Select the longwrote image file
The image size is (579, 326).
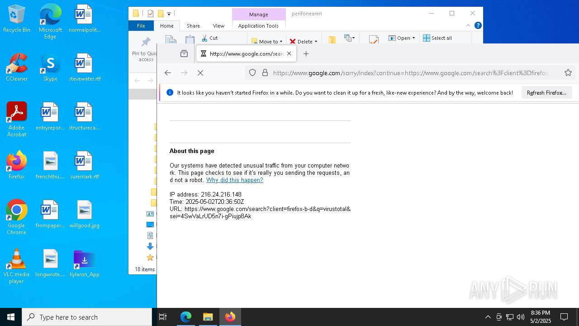coord(50,264)
